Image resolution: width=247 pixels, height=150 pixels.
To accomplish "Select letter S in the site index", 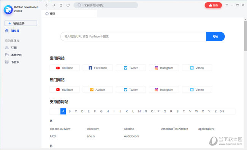I will tap(177, 111).
